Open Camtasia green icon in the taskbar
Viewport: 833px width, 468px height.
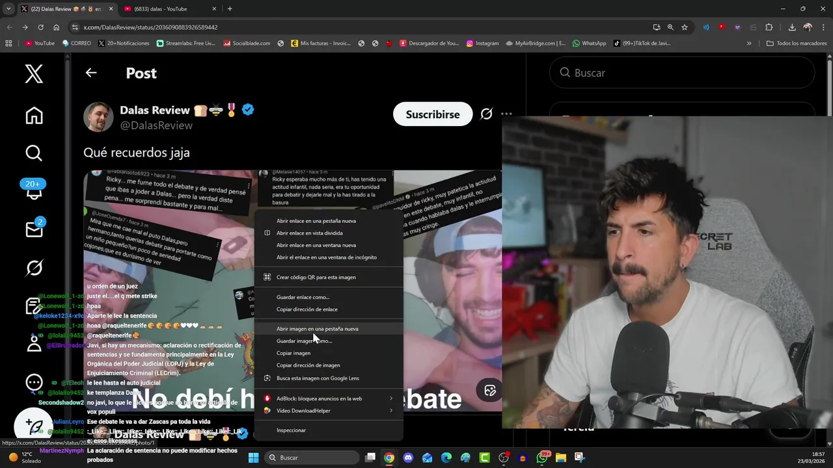(485, 458)
